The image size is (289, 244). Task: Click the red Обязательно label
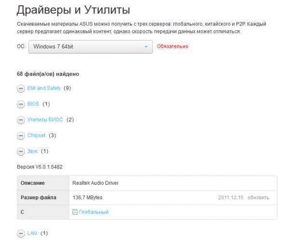(x=172, y=46)
